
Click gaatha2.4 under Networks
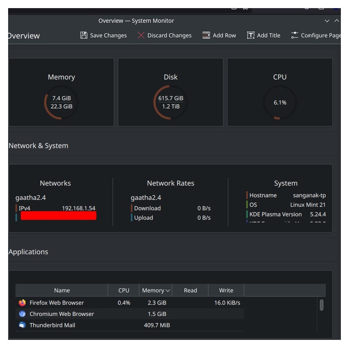(30, 198)
